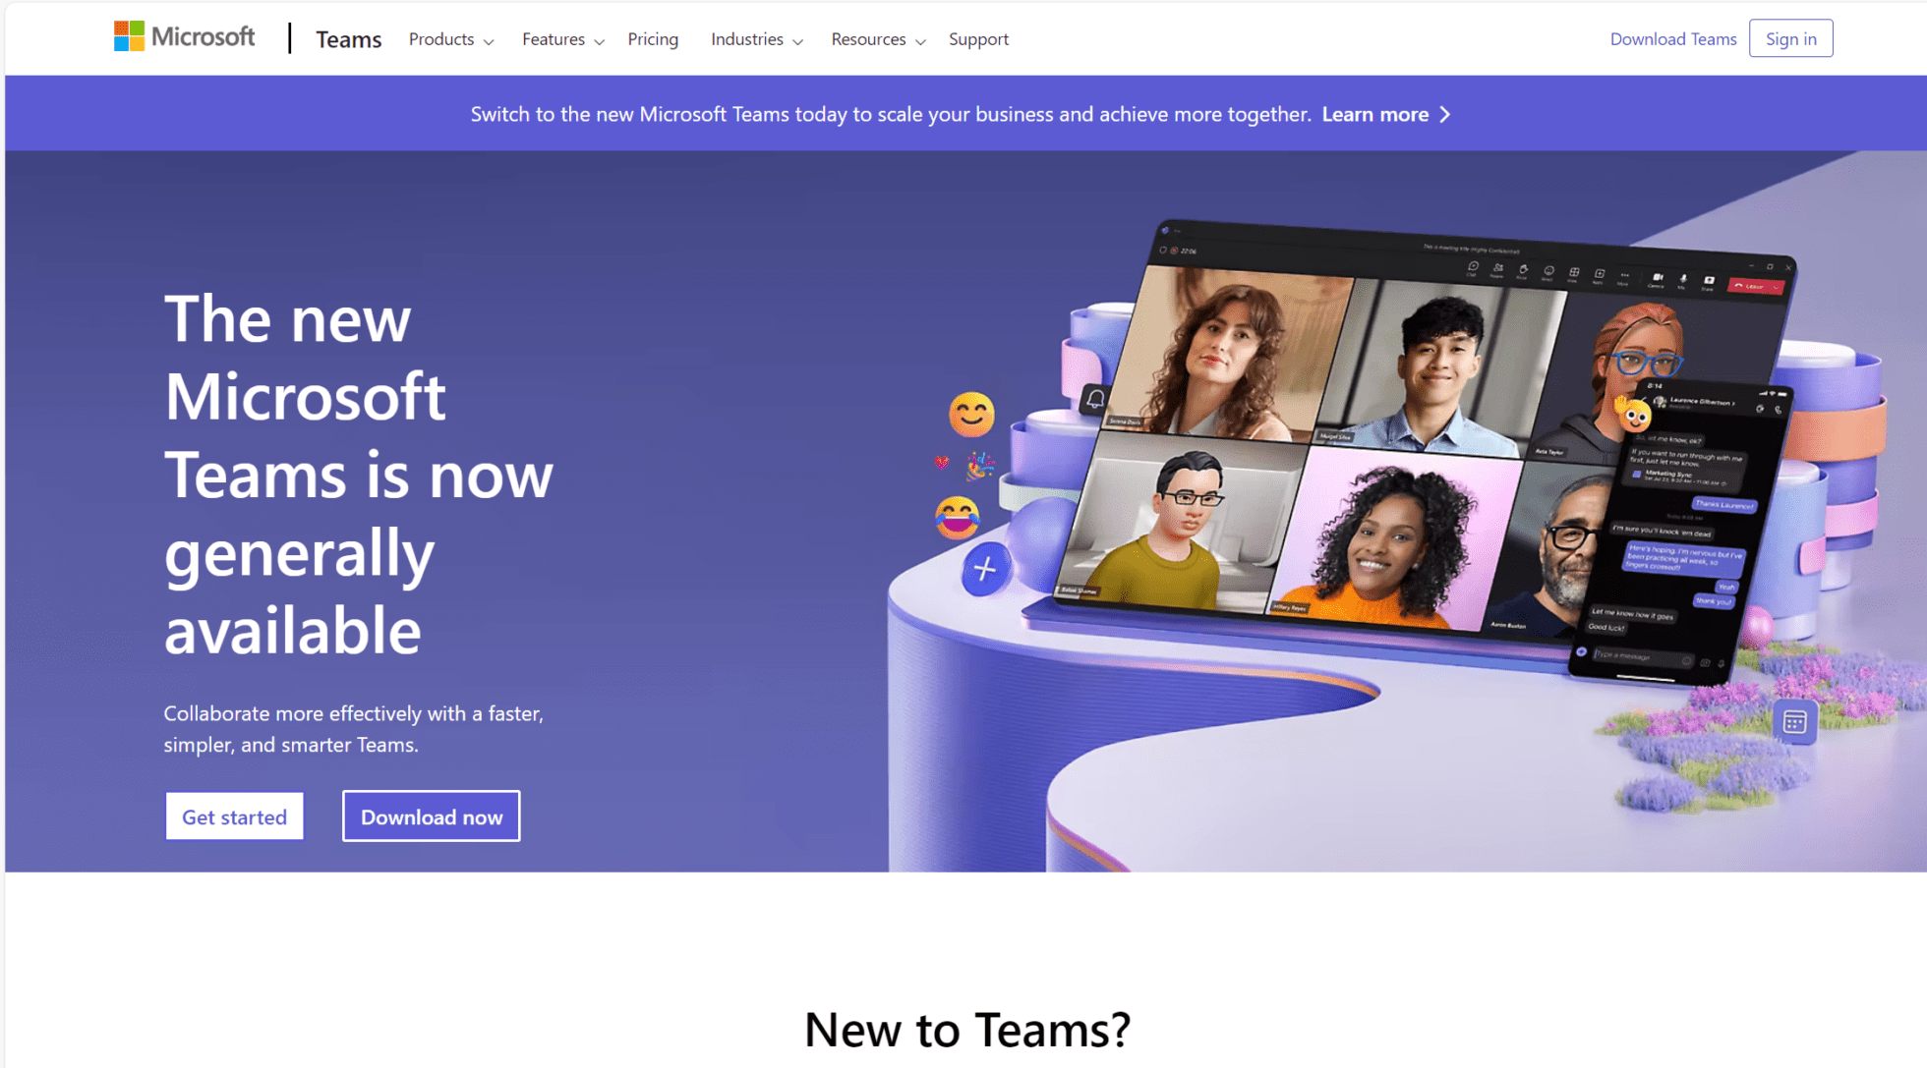Click the Get started button
The height and width of the screenshot is (1068, 1927).
pos(235,816)
